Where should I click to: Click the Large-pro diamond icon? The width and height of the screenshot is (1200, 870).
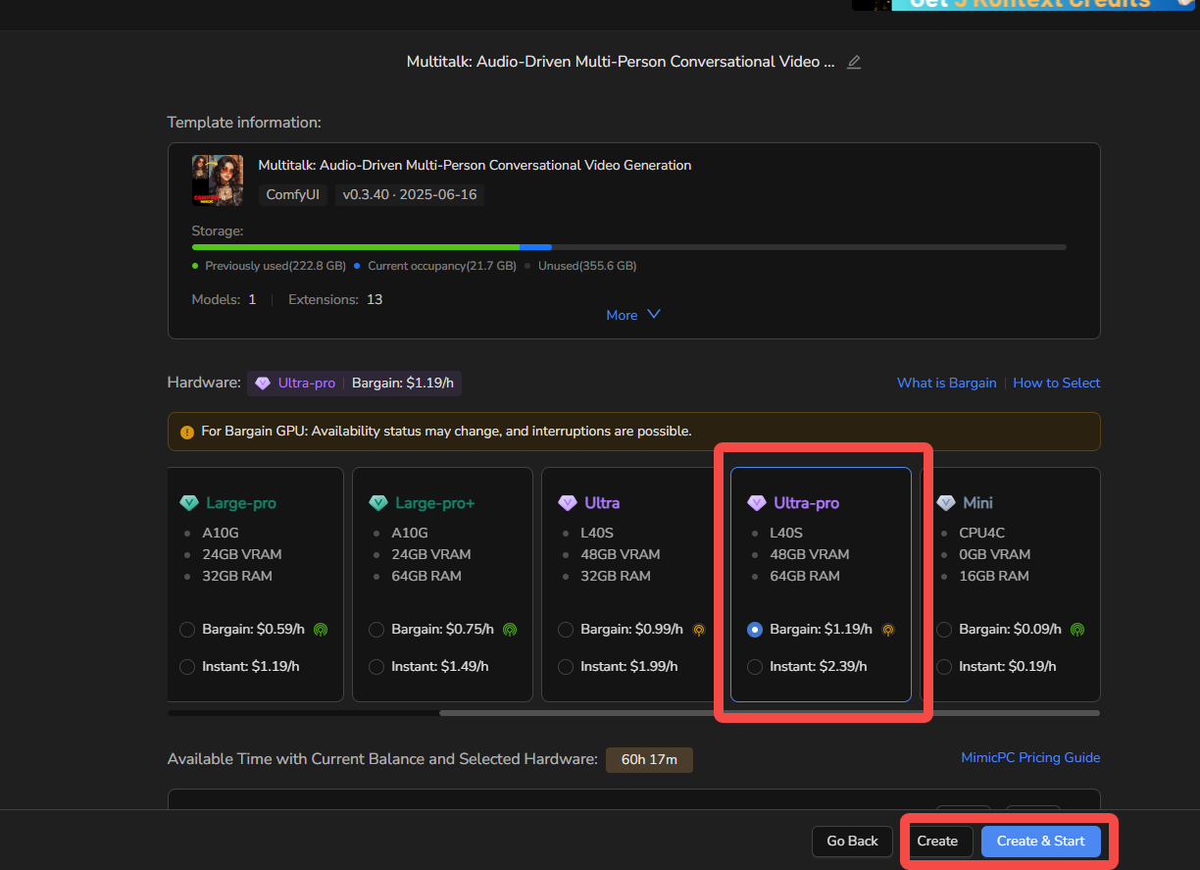click(189, 503)
